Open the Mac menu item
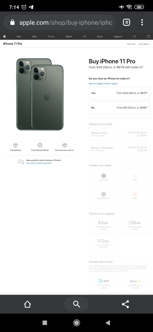 coord(19,37)
